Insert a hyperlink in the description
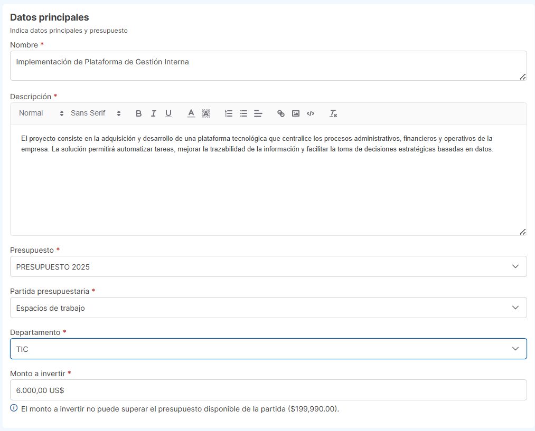Screen dimensions: 535x431 280,113
